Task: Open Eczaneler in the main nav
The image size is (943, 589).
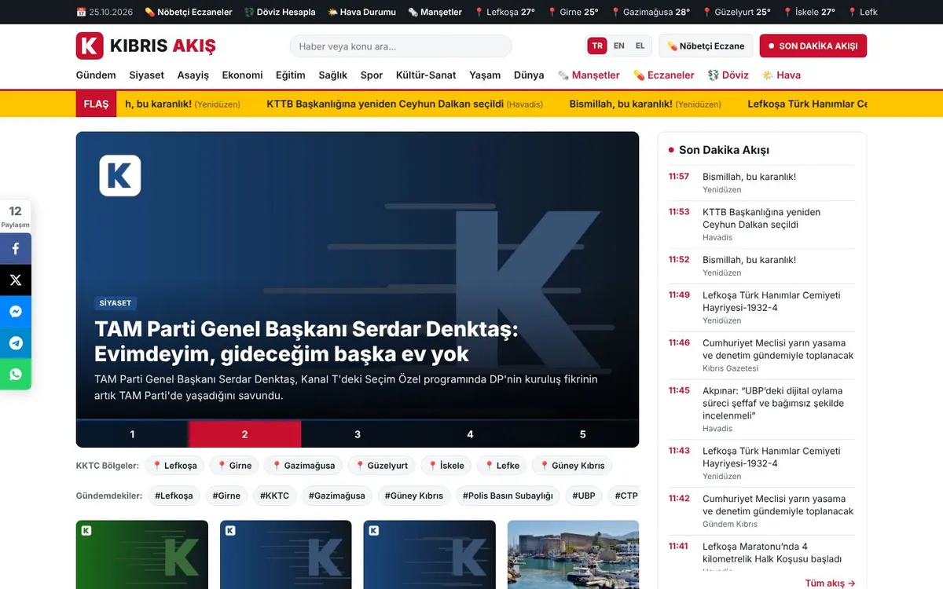Action: click(x=664, y=75)
